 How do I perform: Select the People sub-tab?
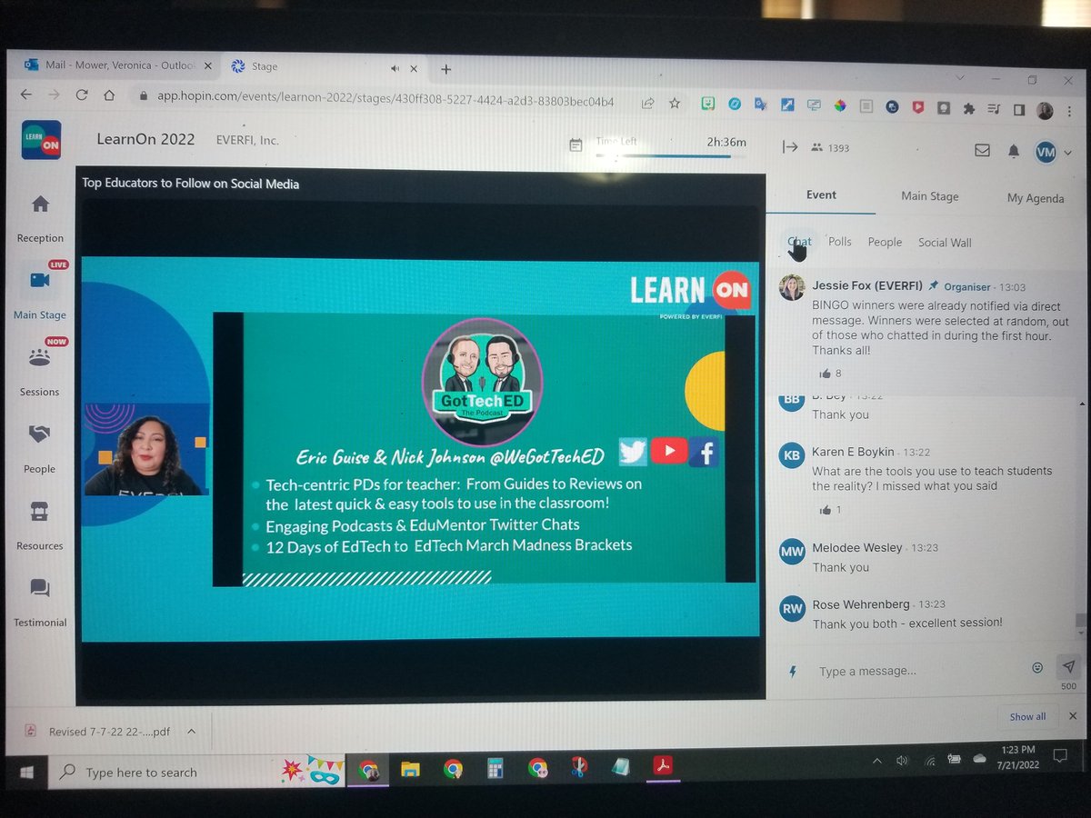click(885, 242)
